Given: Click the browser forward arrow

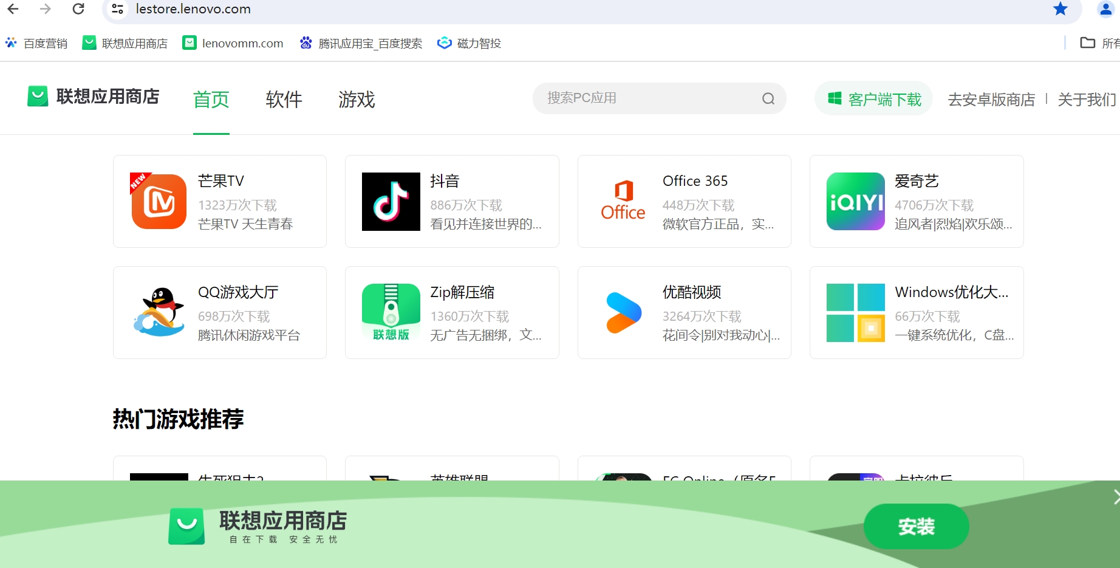Looking at the screenshot, I should coord(46,9).
